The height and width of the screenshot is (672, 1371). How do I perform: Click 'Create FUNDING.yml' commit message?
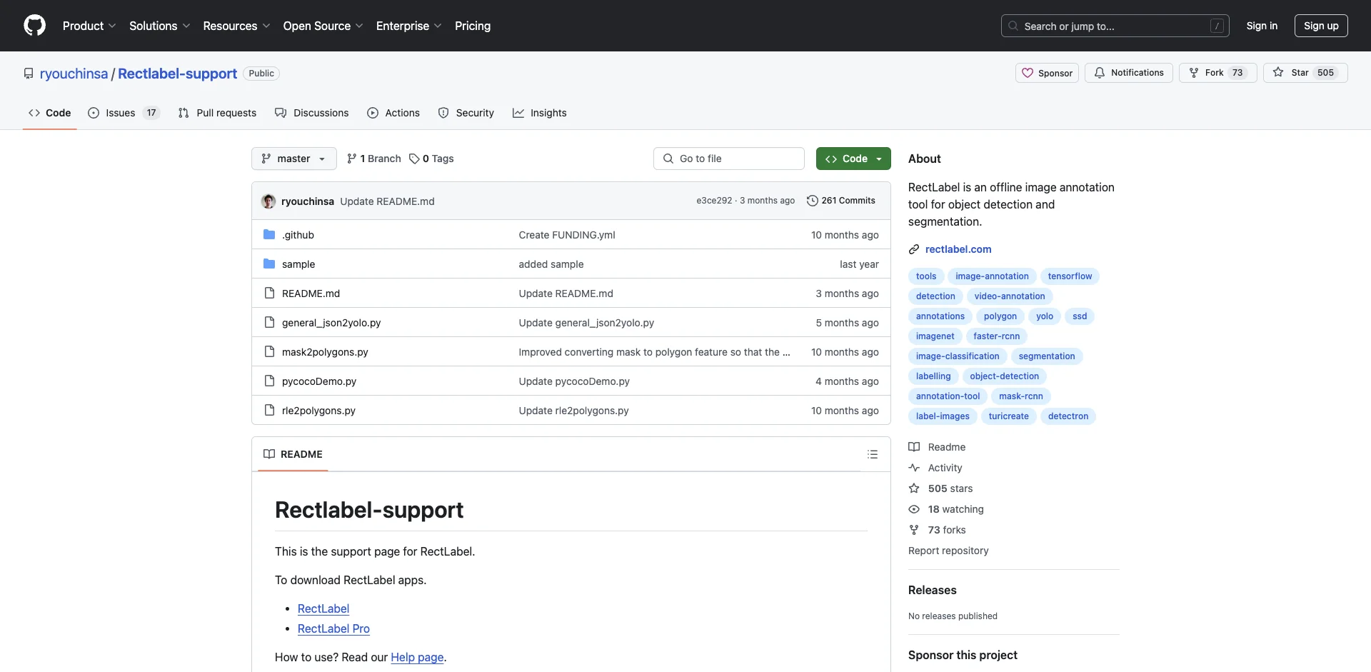[567, 235]
